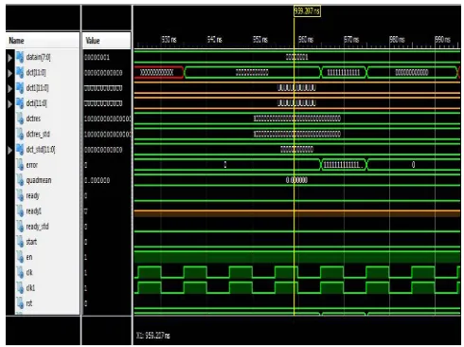Click the clk1 signal icon
The width and height of the screenshot is (464, 347).
click(20, 288)
